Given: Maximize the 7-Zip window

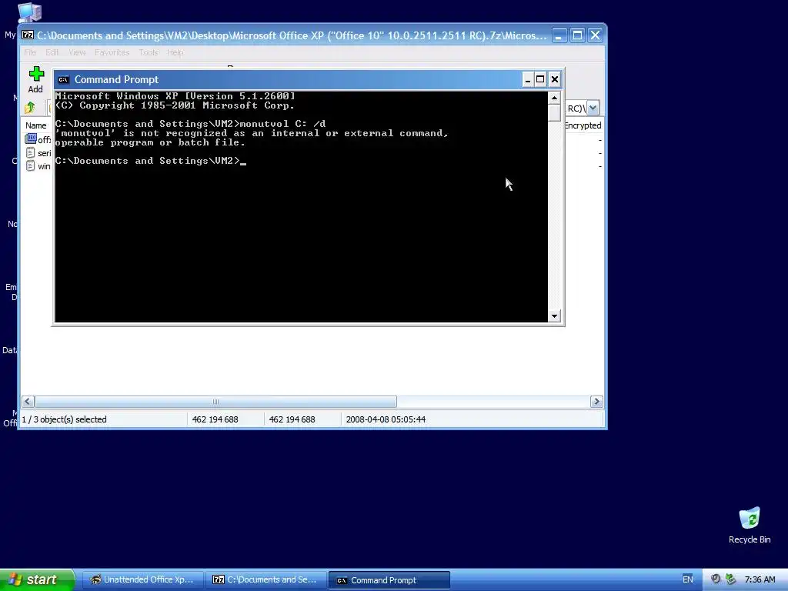Looking at the screenshot, I should click(x=577, y=35).
